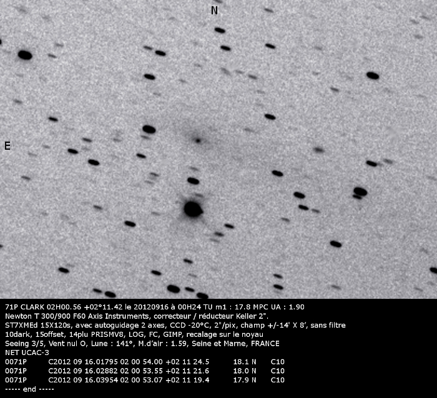
Task: Click the 'ST7XMEd 15X120s' camera exposure text
Action: (39, 325)
